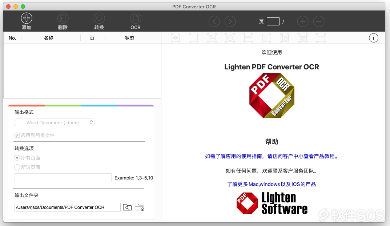Image resolution: width=390 pixels, height=226 pixels.
Task: Go to next page with right chevron
Action: [230, 21]
